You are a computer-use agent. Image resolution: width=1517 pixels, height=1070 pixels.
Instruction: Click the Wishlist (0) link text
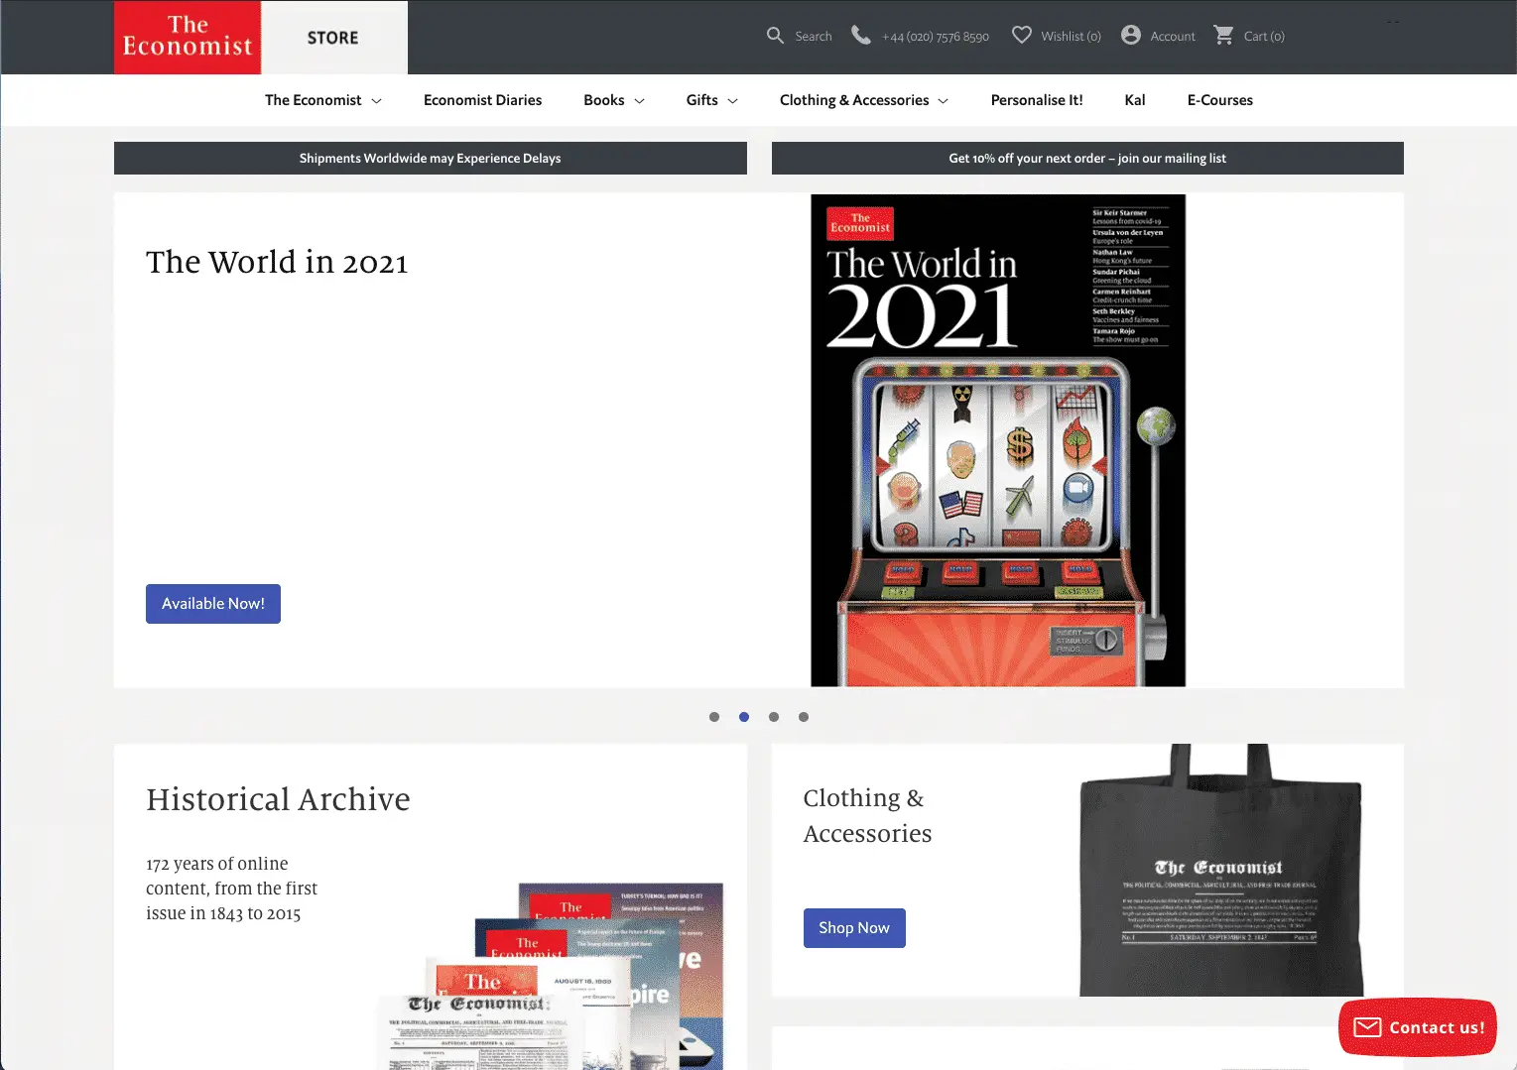(x=1071, y=37)
